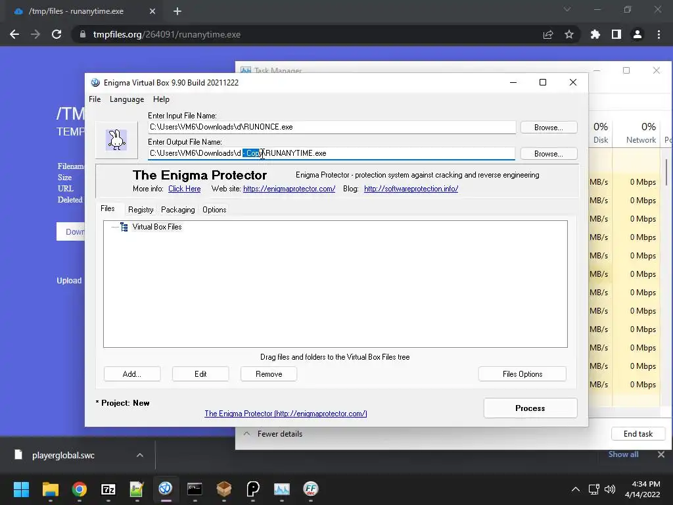
Task: Click the Add... button
Action: point(132,374)
